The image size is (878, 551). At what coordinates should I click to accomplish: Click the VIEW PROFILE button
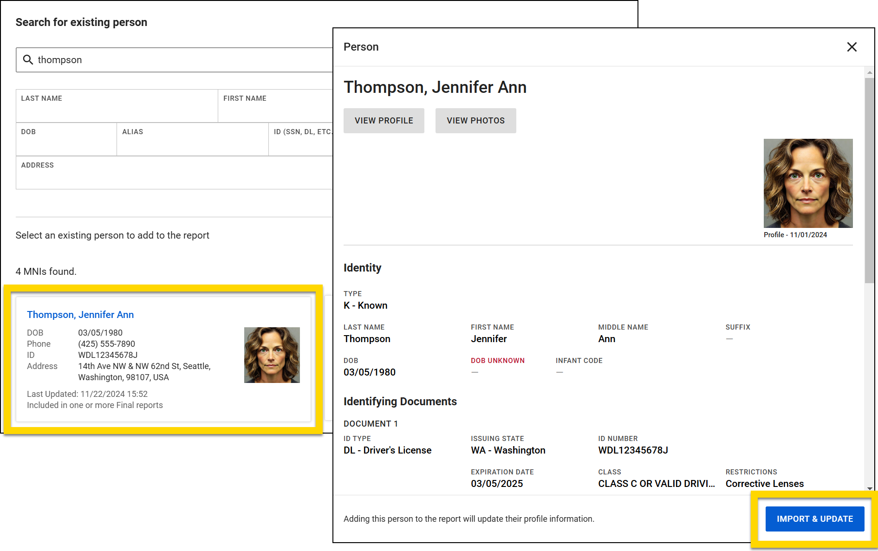(384, 120)
